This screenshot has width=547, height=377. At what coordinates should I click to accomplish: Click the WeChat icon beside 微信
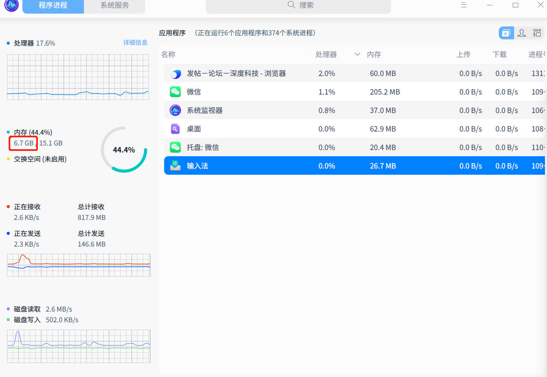[x=176, y=92]
